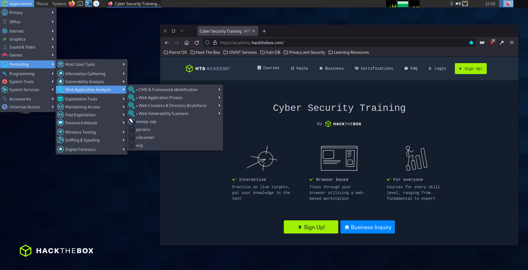Select Universal Access in applications menu
This screenshot has height=270, width=528.
(x=28, y=107)
